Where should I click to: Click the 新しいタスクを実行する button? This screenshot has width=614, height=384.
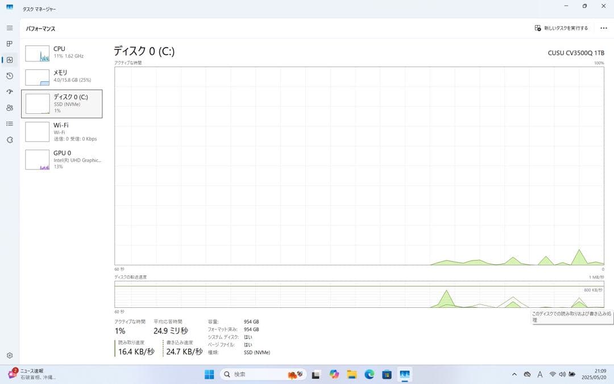coord(560,27)
